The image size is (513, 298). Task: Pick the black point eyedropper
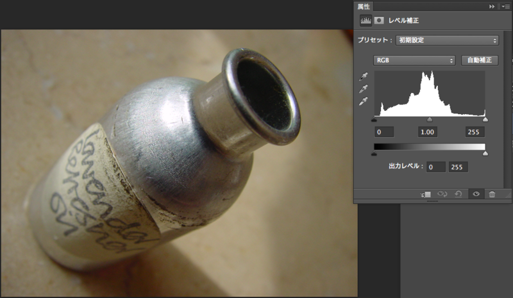click(363, 76)
